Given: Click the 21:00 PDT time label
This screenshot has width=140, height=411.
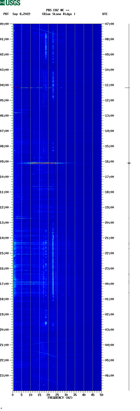Looking at the screenshot, I should tap(5, 345).
